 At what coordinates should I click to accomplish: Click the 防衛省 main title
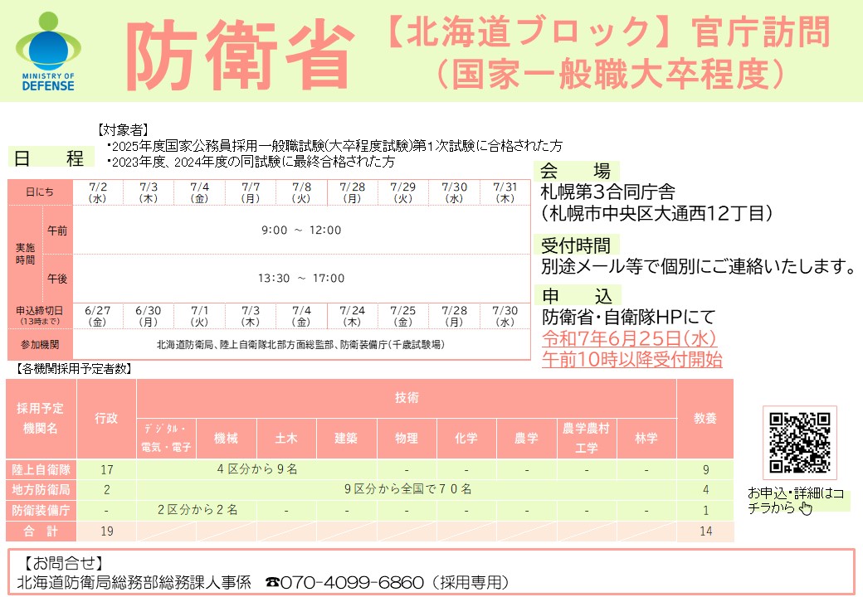pyautogui.click(x=240, y=55)
